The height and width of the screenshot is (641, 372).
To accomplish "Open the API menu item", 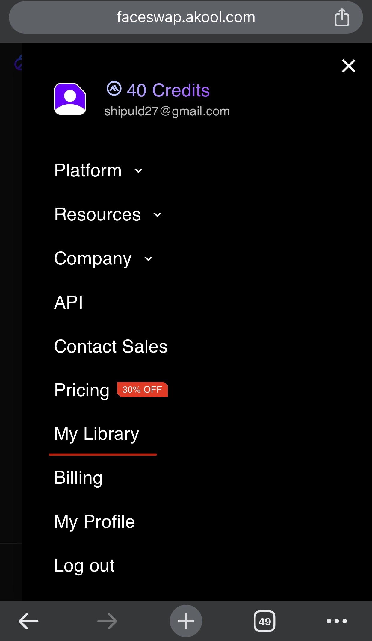I will [x=69, y=302].
